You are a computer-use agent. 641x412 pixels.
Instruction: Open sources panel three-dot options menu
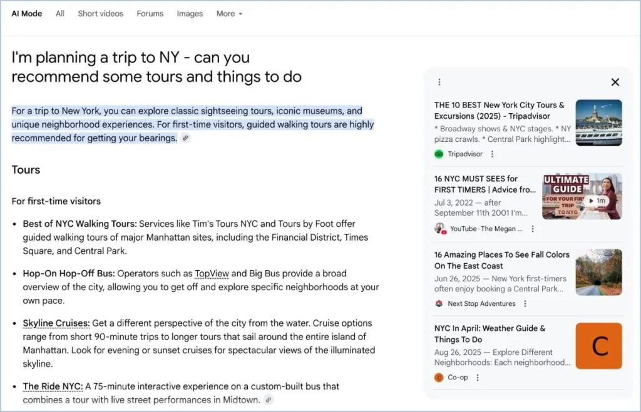[x=439, y=83]
